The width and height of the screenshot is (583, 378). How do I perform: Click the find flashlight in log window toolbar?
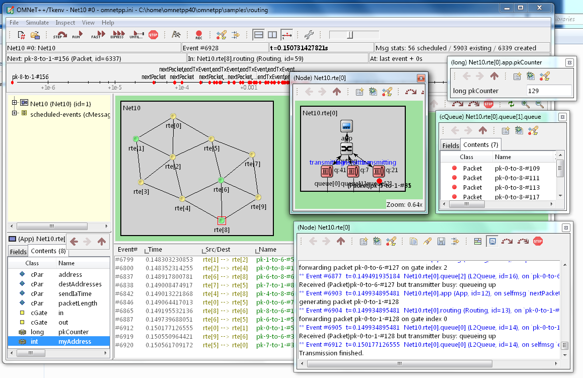[427, 241]
